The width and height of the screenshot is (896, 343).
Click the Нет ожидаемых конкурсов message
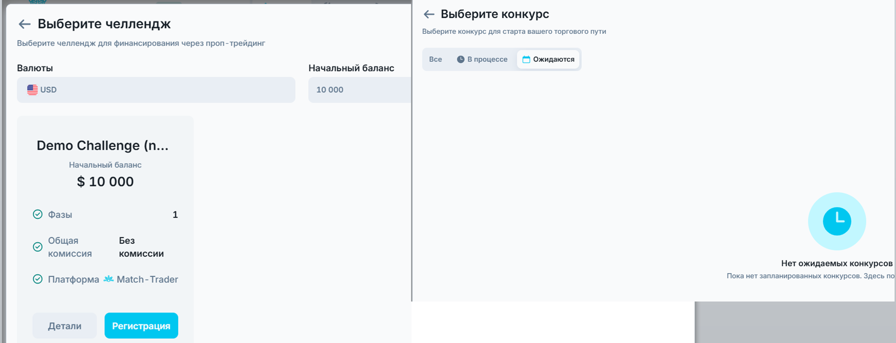pyautogui.click(x=837, y=263)
